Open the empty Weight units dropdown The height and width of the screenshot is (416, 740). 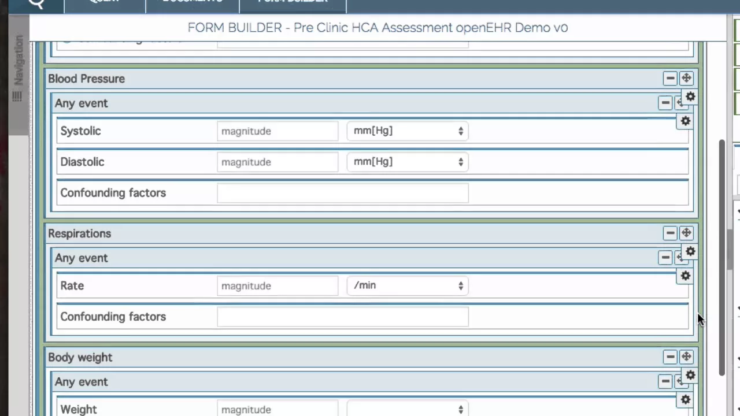pyautogui.click(x=408, y=409)
